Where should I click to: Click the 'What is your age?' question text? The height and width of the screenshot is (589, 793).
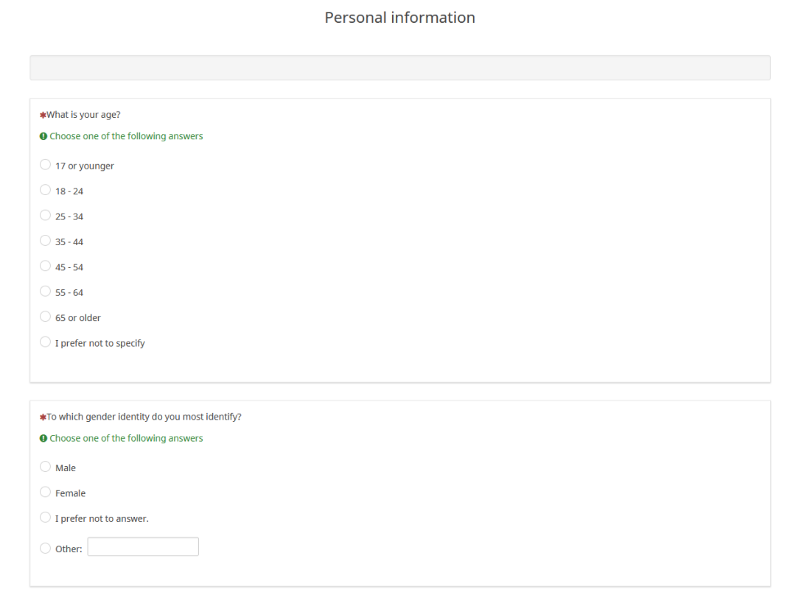84,115
